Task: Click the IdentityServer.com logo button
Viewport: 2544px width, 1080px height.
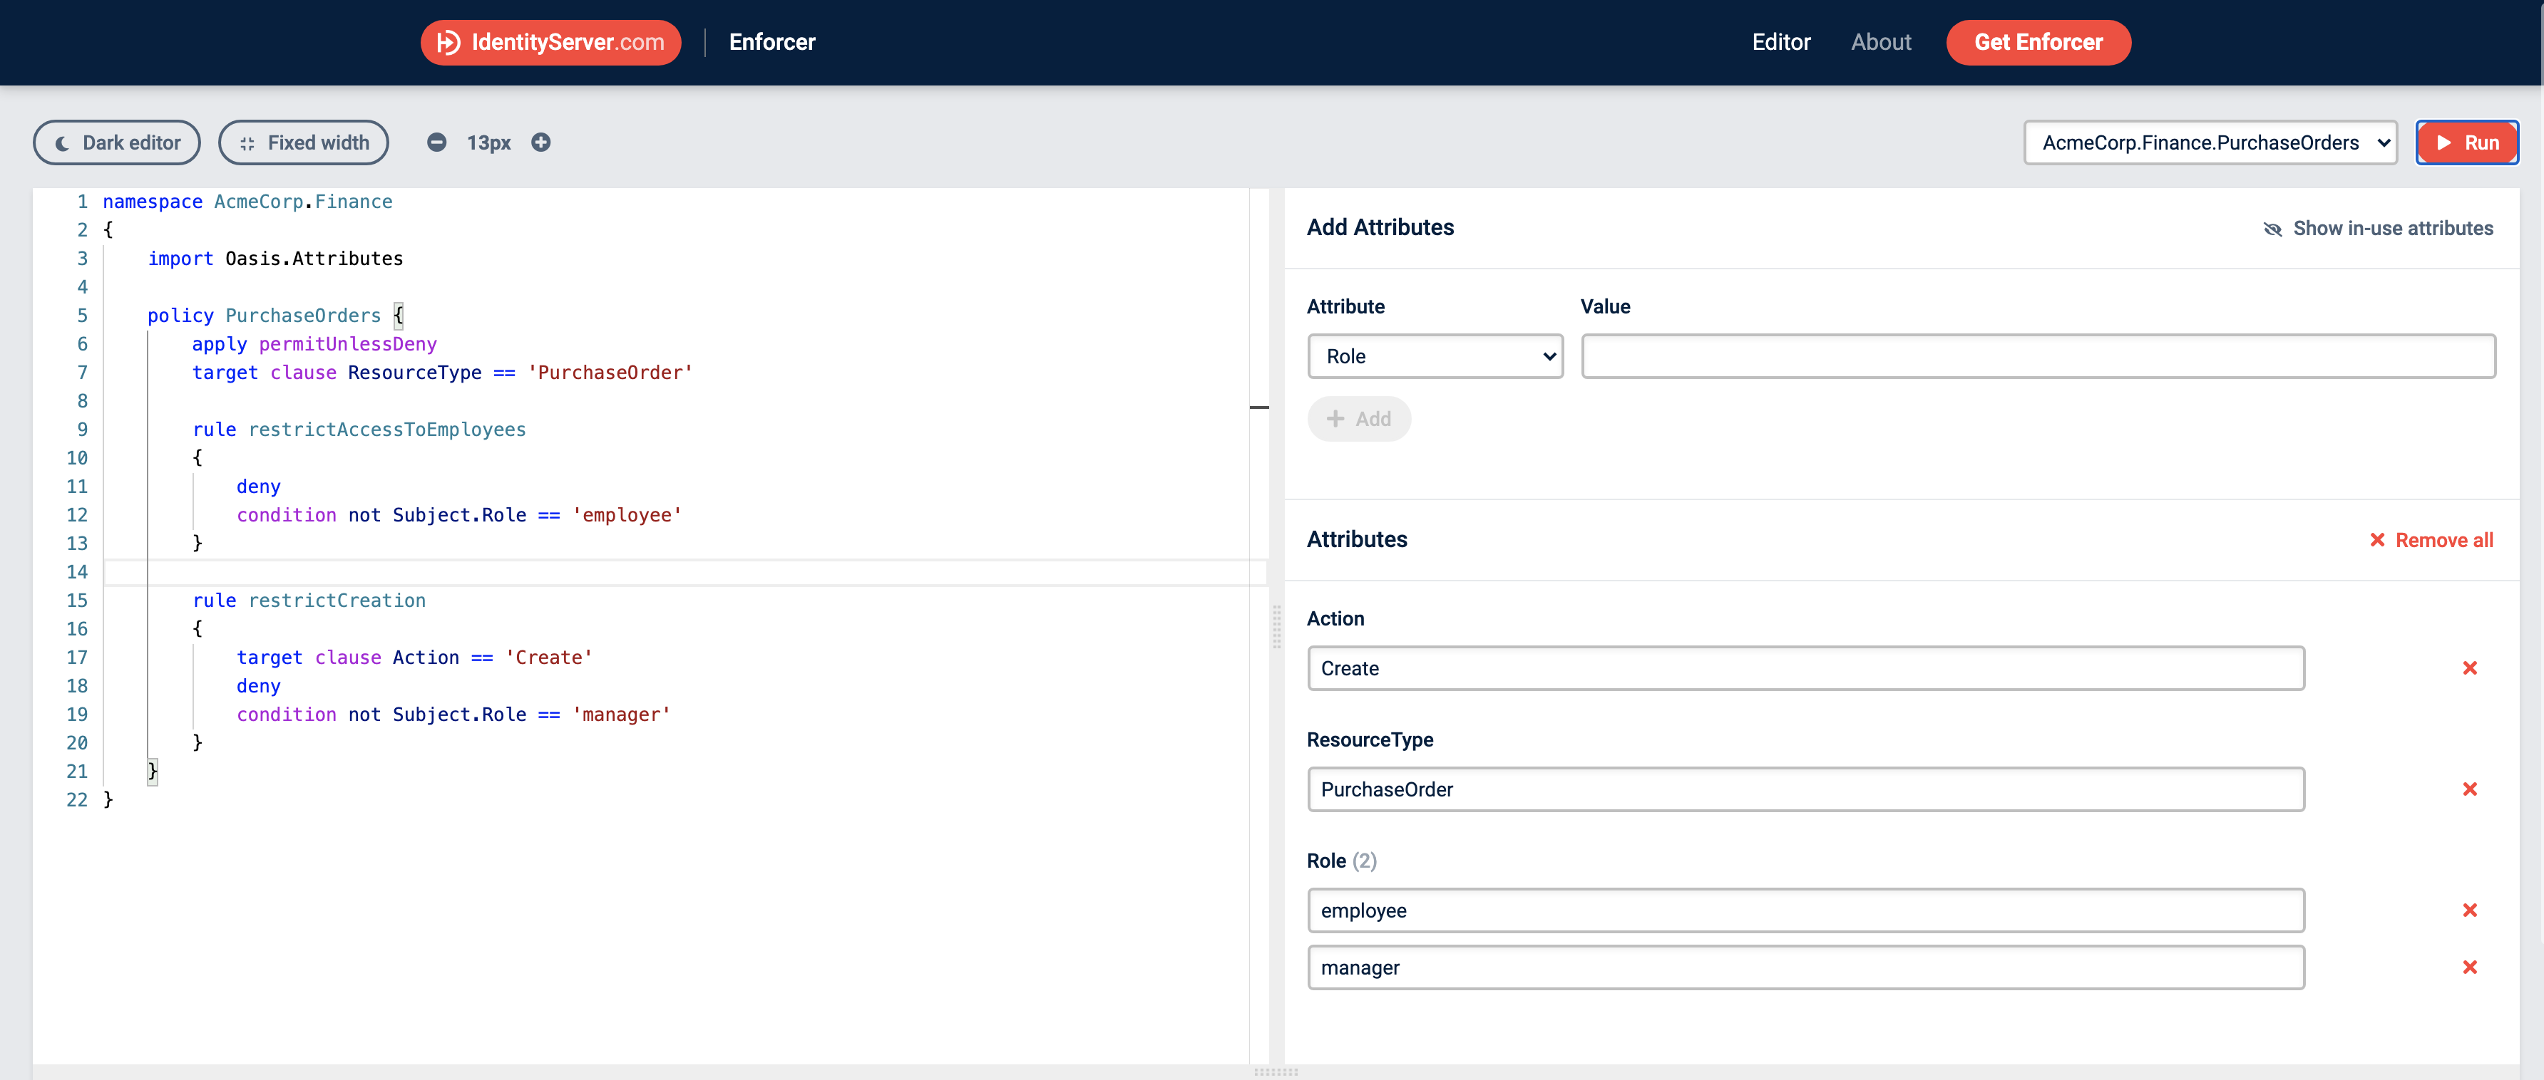Action: [550, 43]
